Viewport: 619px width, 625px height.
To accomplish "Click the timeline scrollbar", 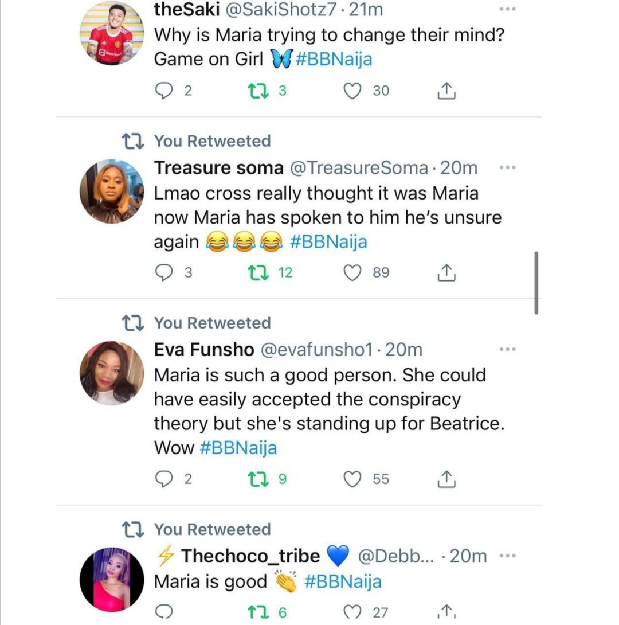I will pyautogui.click(x=536, y=282).
